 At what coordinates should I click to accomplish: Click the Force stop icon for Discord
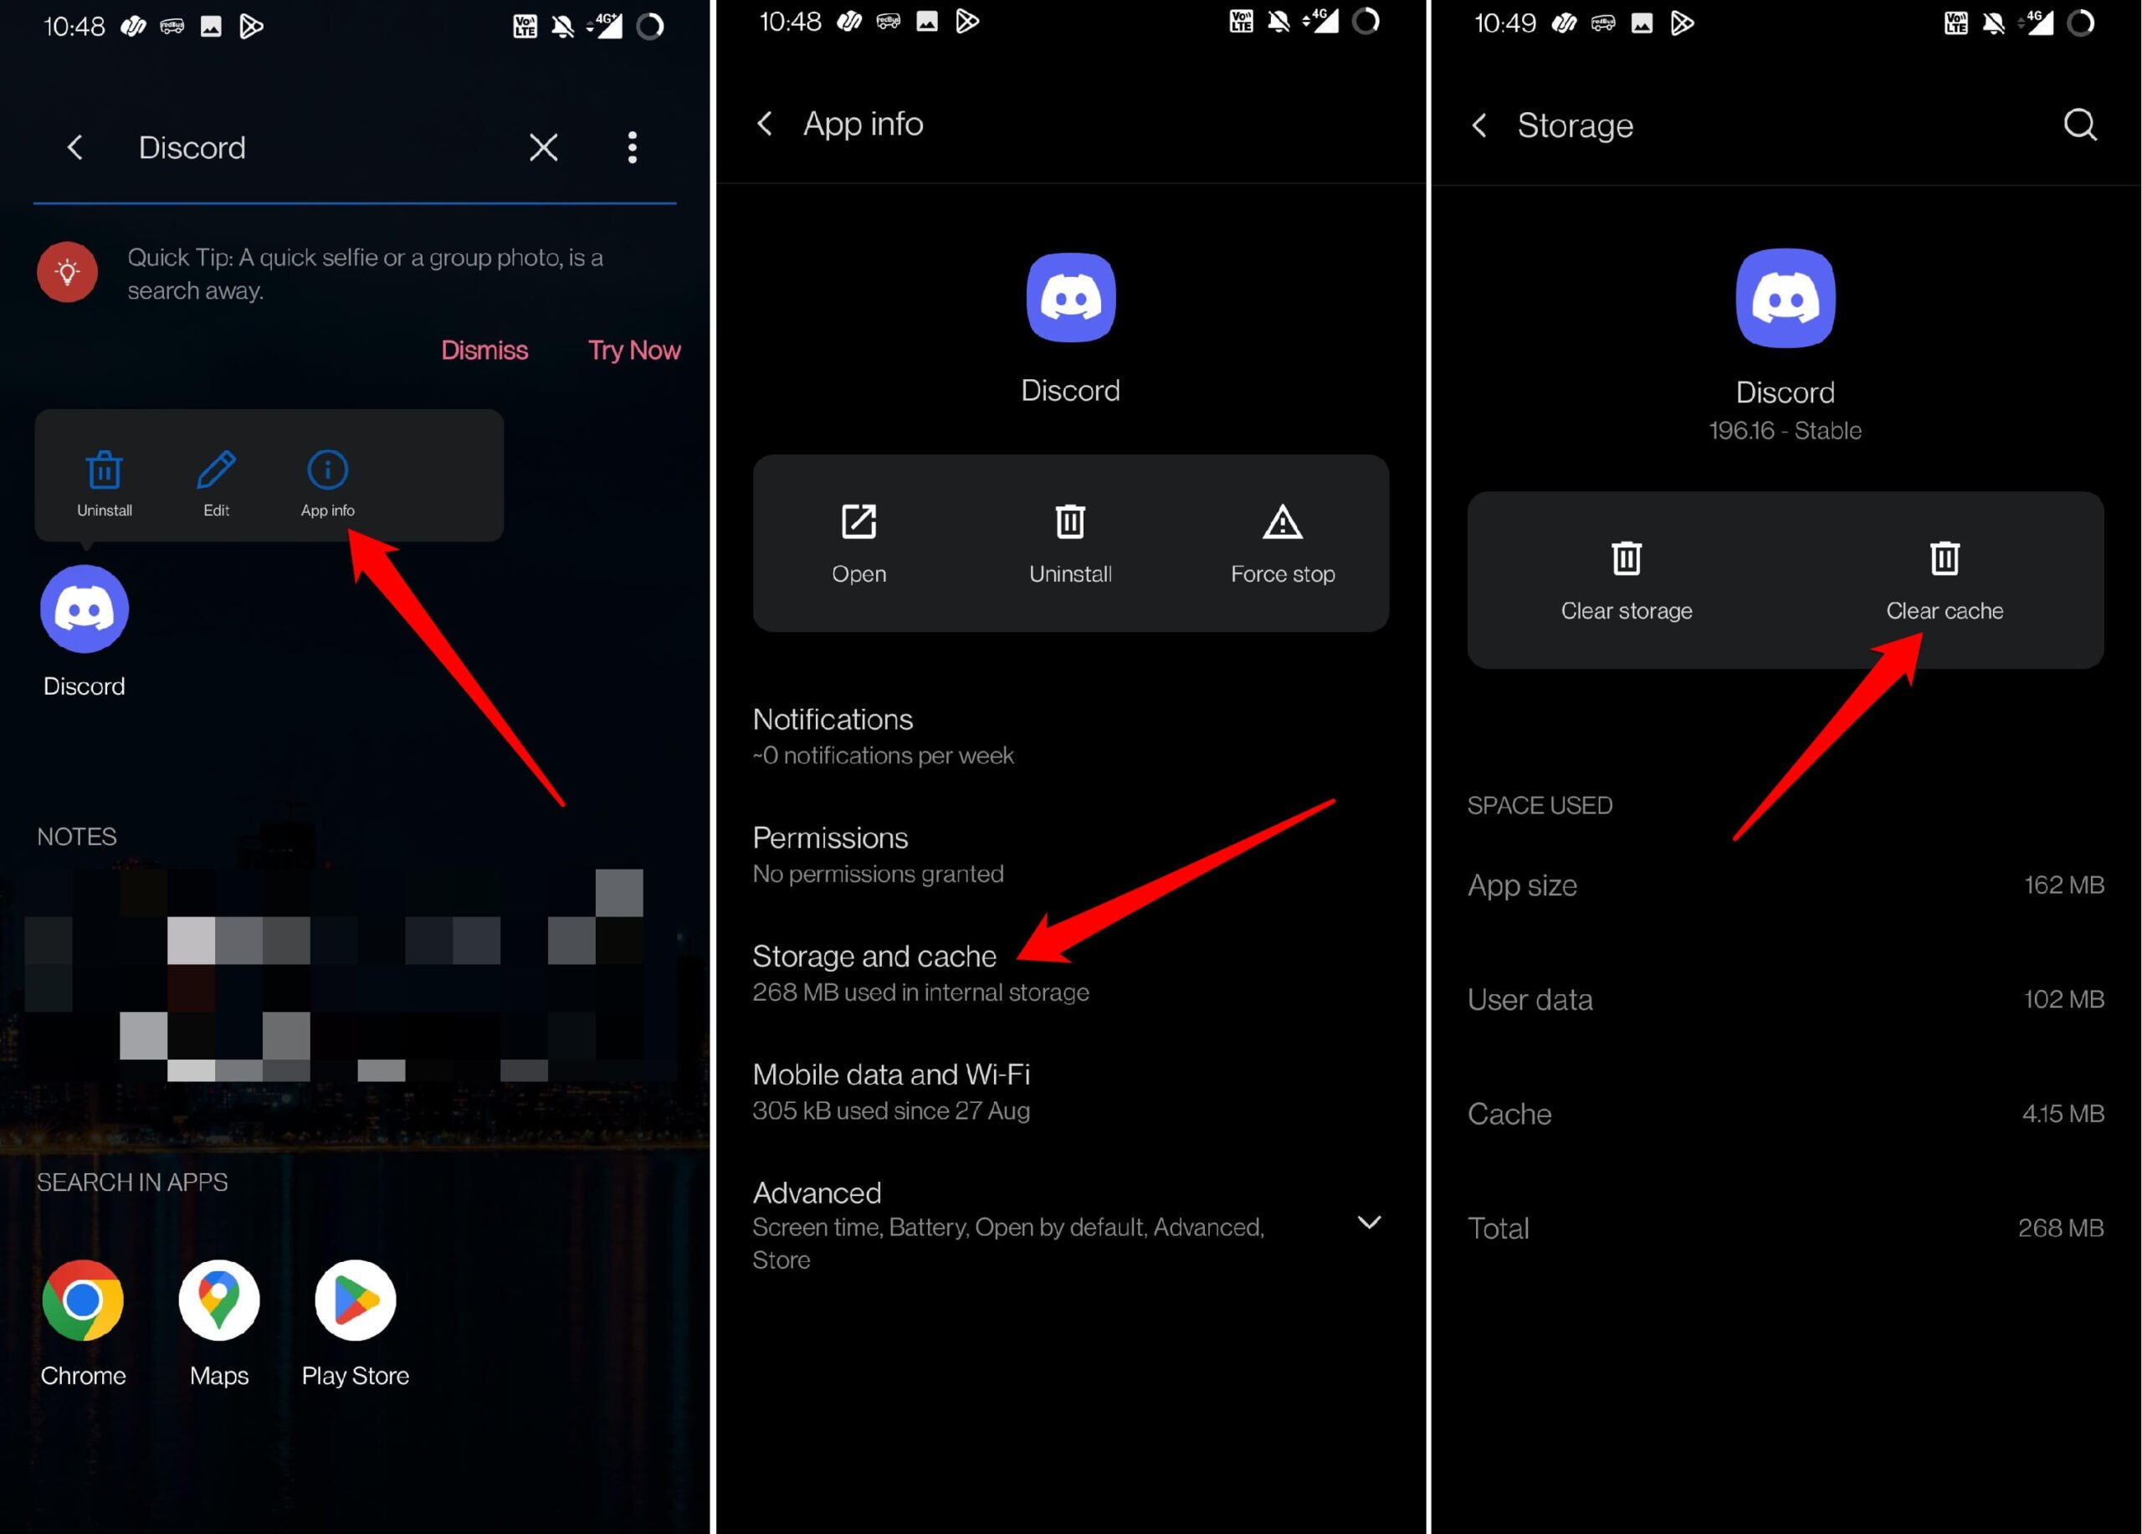click(1283, 521)
